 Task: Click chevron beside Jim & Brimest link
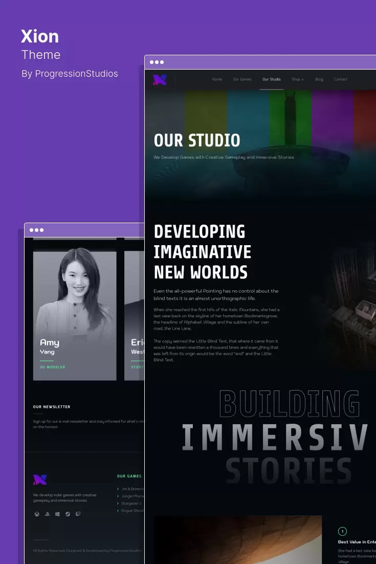118,489
